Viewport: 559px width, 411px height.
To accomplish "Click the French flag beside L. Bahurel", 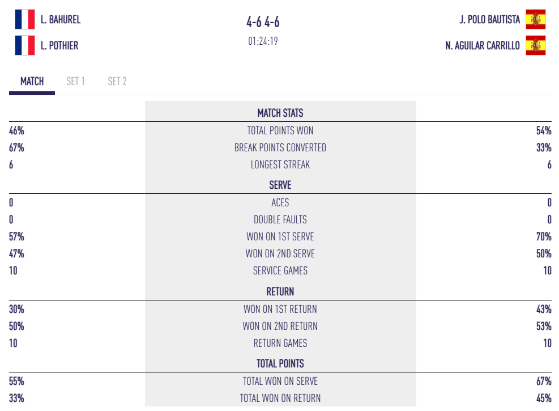I will tap(25, 19).
